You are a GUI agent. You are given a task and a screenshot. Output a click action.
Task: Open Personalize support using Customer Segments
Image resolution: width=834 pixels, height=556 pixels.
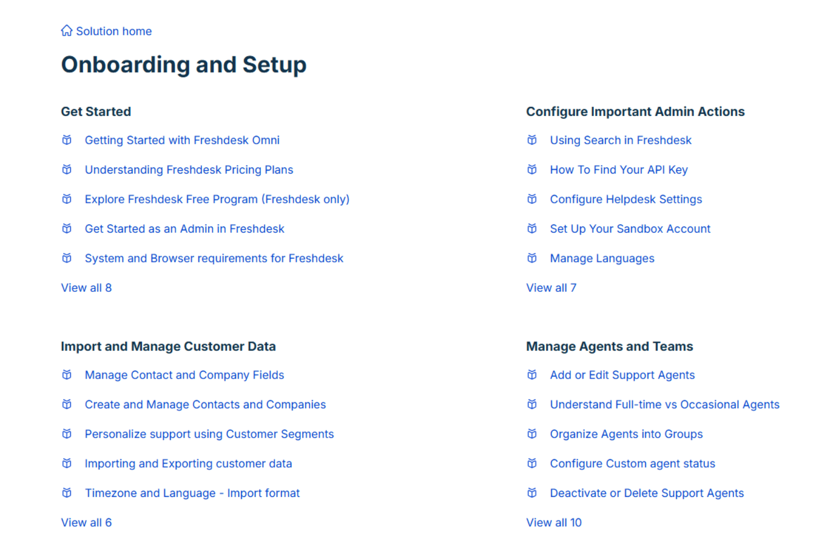coord(209,434)
